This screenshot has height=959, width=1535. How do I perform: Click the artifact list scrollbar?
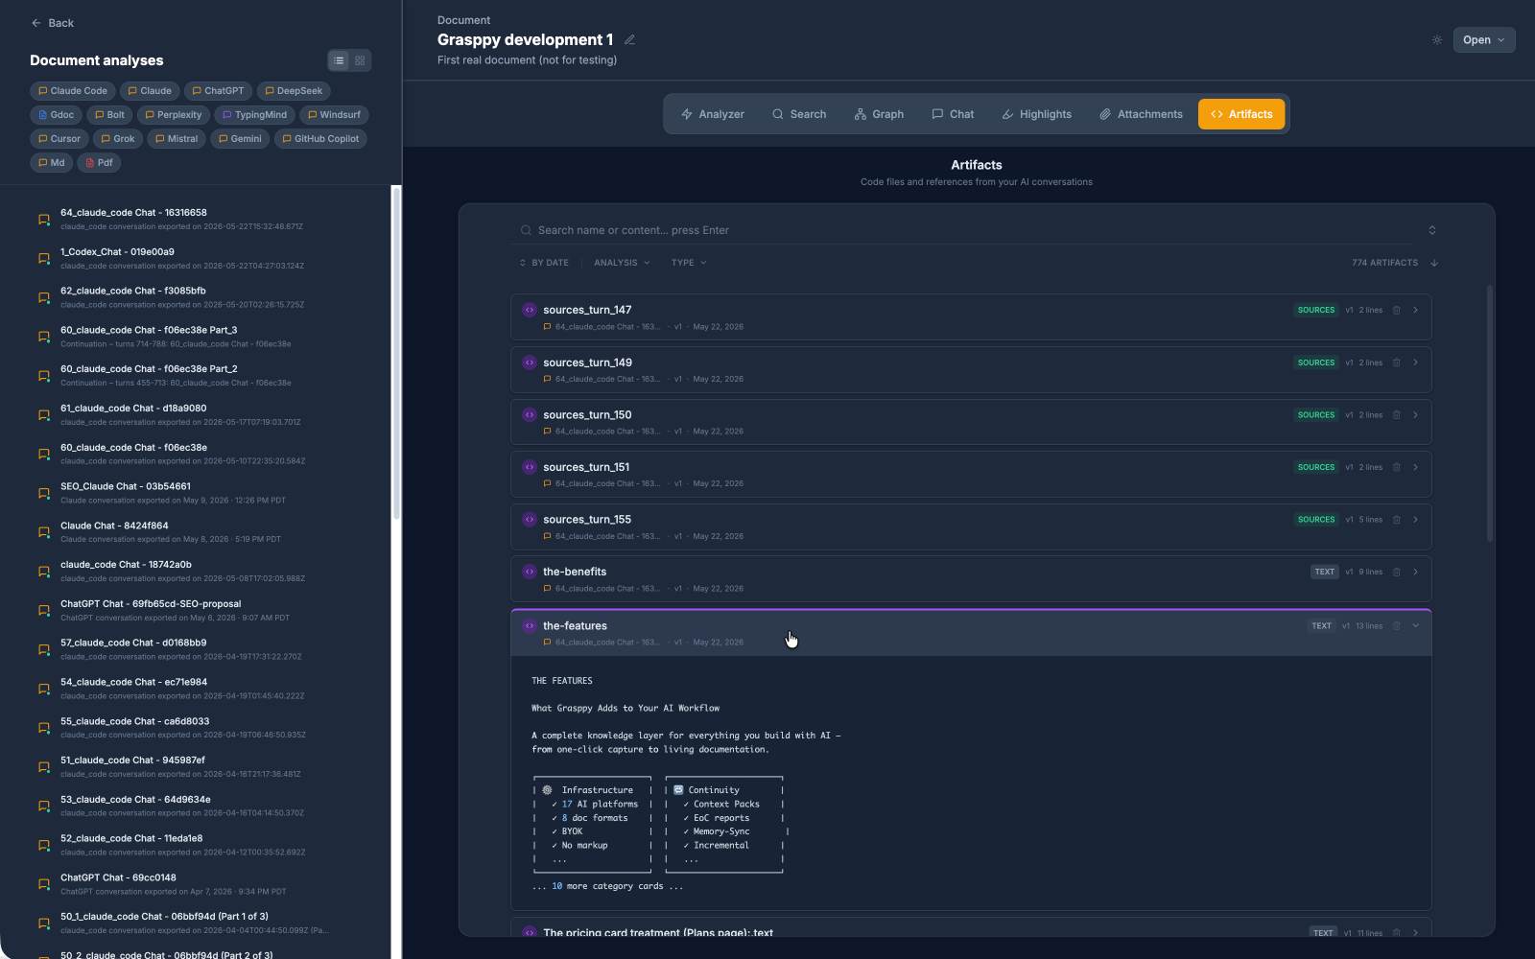[1490, 414]
